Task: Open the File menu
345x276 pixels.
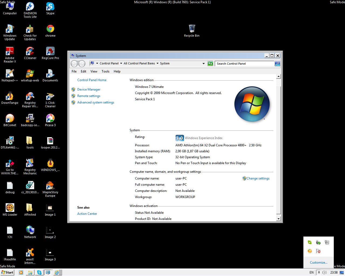Action: point(74,71)
